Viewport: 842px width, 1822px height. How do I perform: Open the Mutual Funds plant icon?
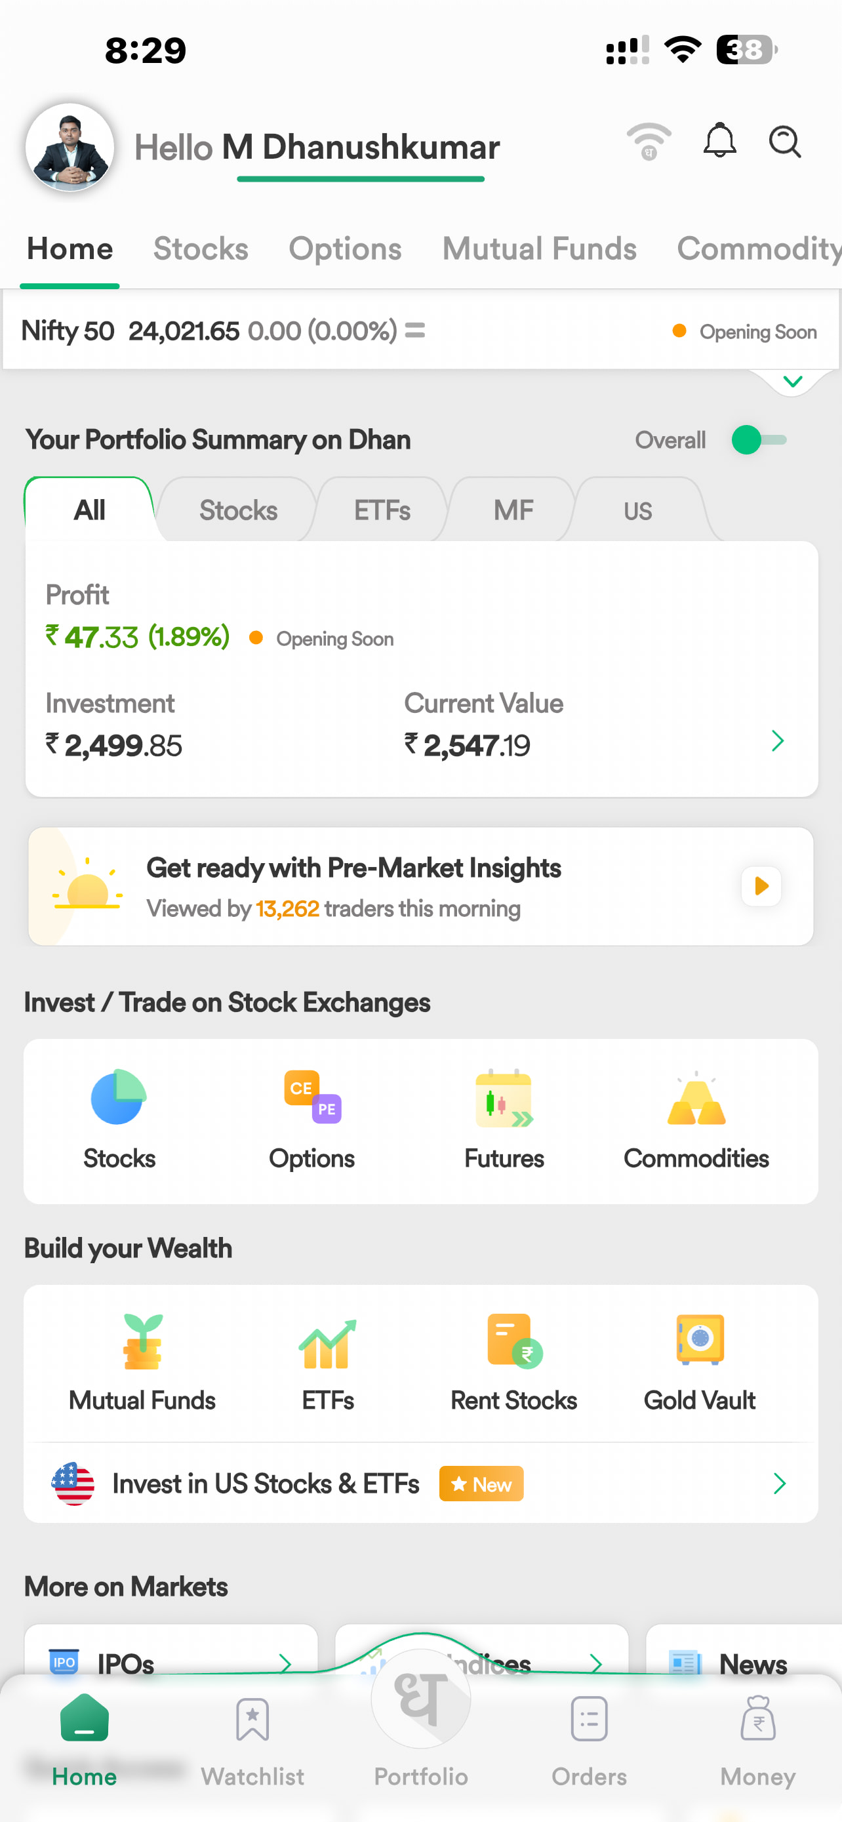(x=143, y=1341)
